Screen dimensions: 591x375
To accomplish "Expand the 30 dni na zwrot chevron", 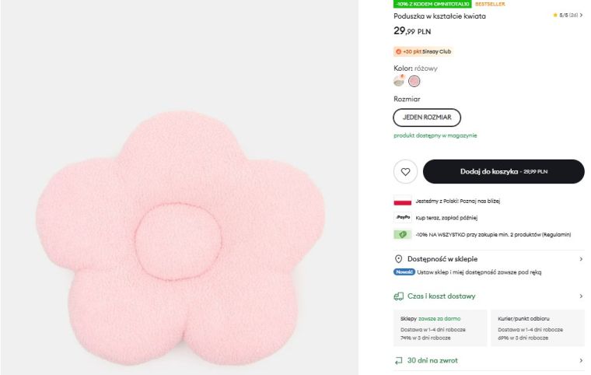I will [x=580, y=360].
